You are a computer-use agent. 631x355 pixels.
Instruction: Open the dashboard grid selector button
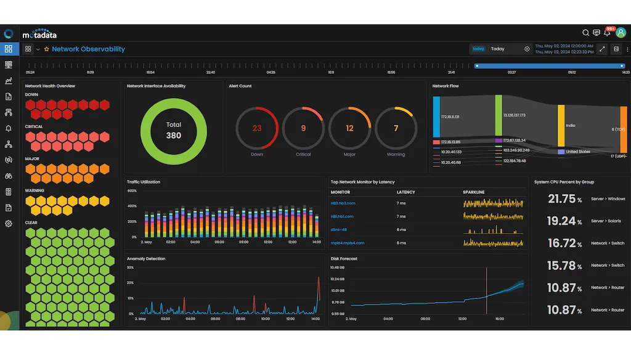(28, 49)
